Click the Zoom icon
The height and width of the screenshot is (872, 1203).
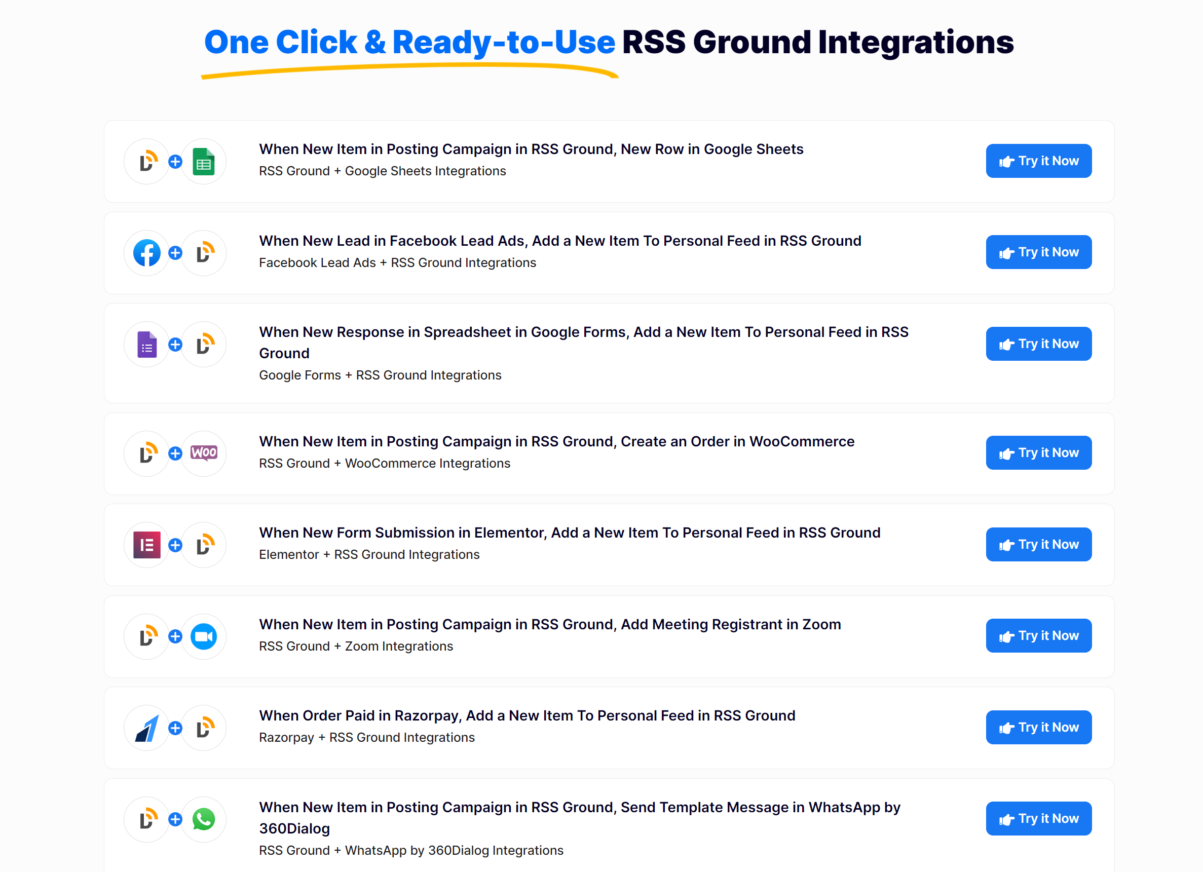pos(204,636)
